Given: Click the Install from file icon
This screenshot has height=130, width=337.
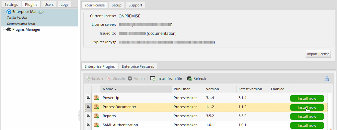Looking at the screenshot, I should coord(153,78).
